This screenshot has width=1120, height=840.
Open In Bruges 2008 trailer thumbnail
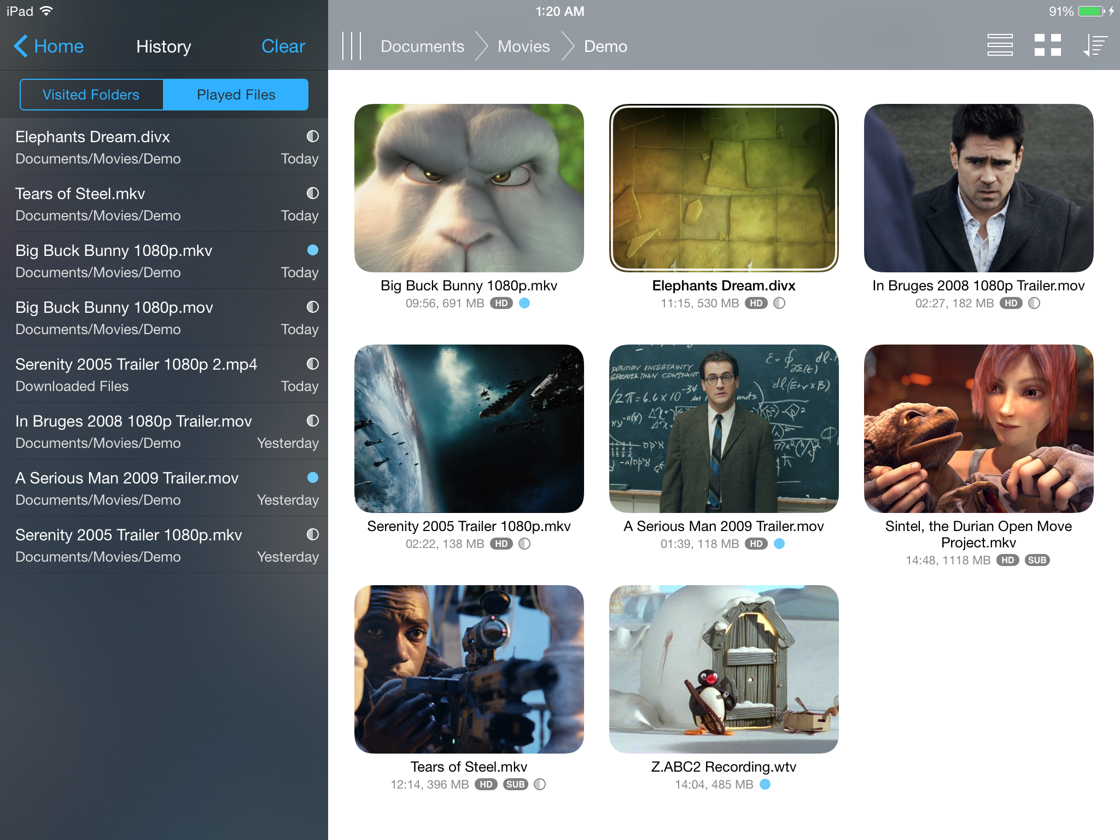tap(978, 188)
